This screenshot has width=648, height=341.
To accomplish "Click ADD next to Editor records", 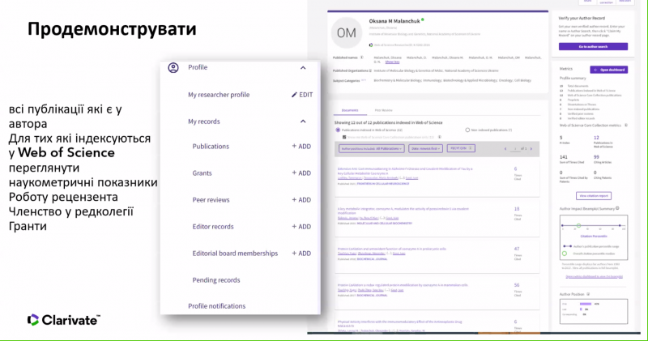I will pos(301,227).
